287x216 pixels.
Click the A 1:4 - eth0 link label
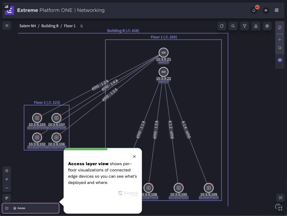186,129
